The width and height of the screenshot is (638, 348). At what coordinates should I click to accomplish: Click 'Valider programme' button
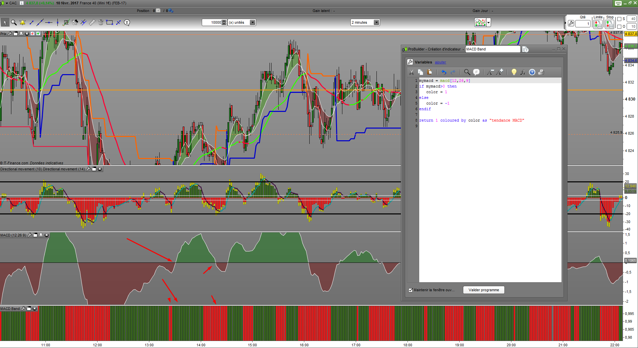[483, 290]
